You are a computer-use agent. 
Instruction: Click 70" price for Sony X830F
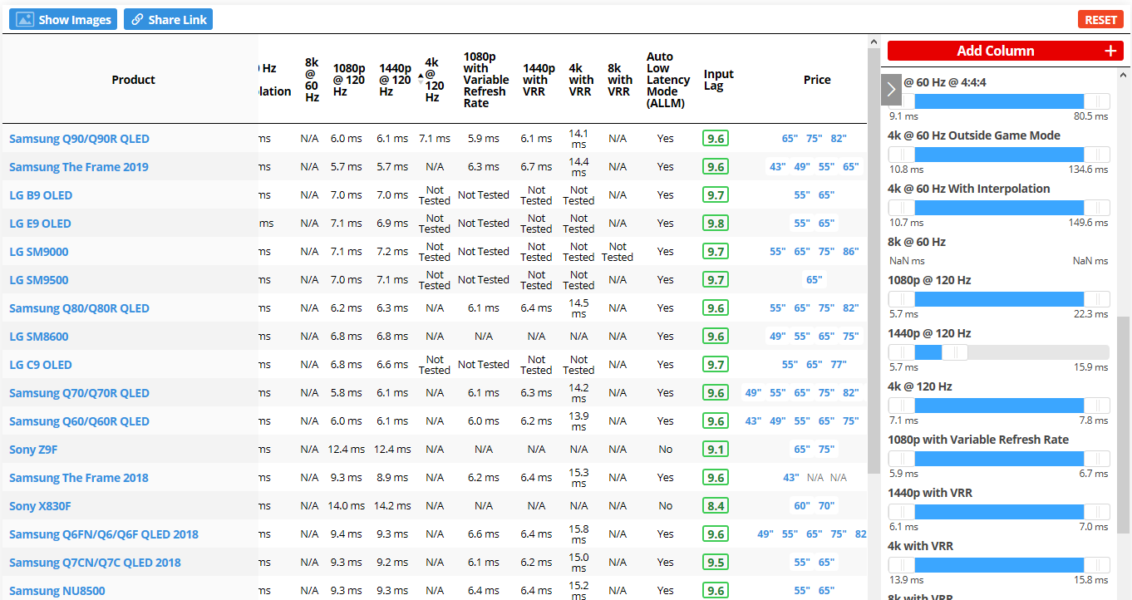click(x=826, y=506)
